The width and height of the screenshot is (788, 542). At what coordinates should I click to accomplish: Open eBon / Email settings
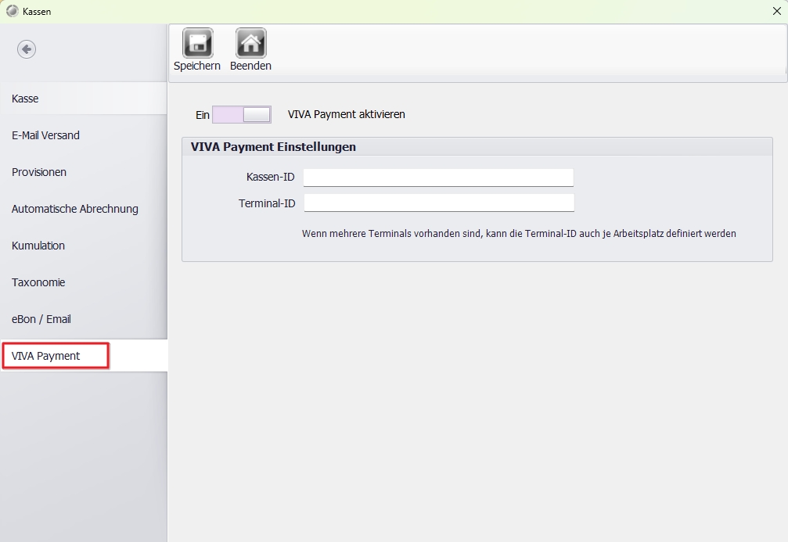click(x=41, y=319)
